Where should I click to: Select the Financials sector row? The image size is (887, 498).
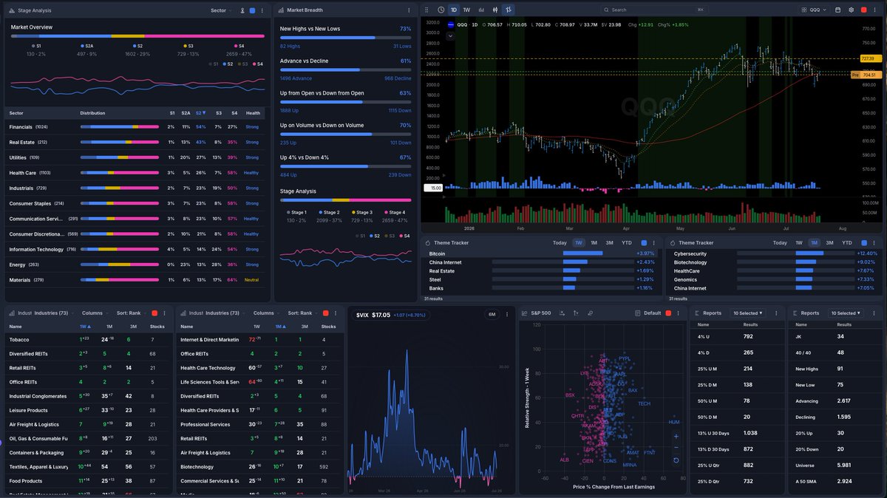click(x=135, y=127)
